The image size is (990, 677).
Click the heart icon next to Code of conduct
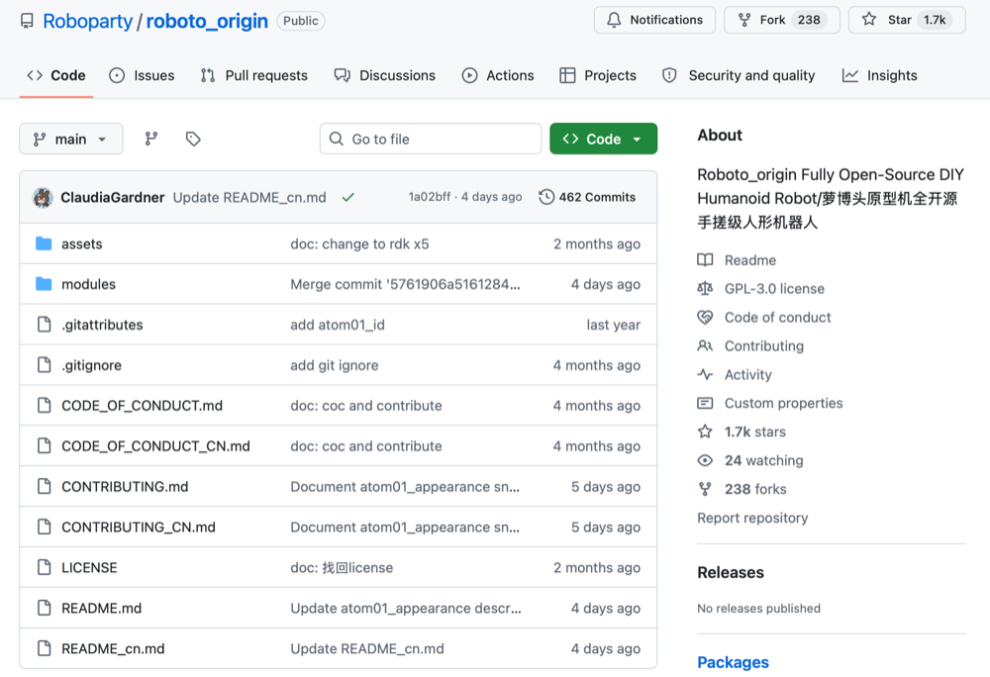705,318
